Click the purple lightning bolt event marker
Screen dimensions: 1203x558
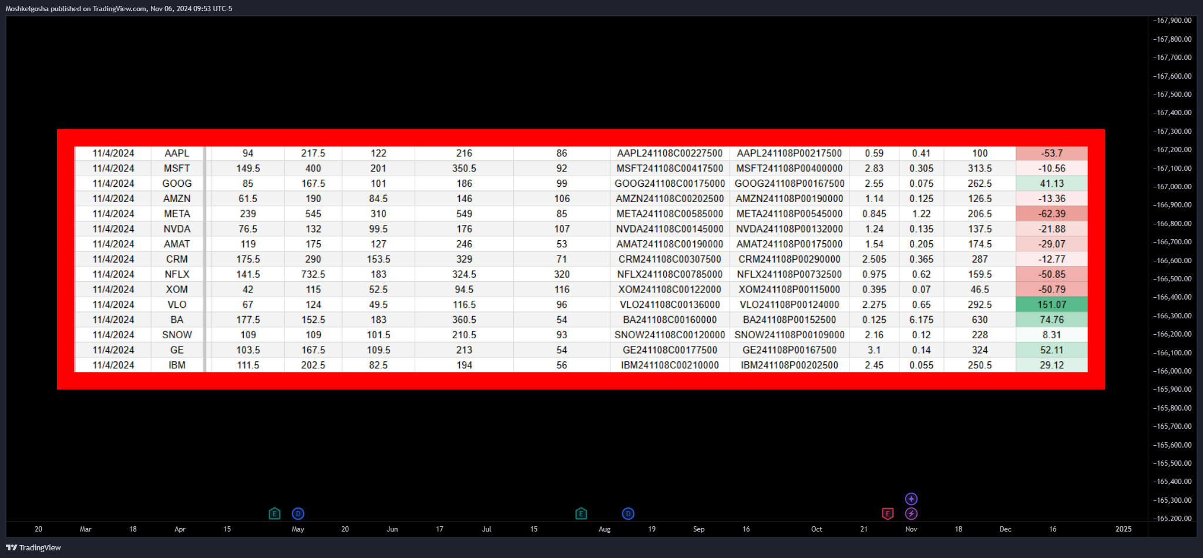tap(911, 514)
